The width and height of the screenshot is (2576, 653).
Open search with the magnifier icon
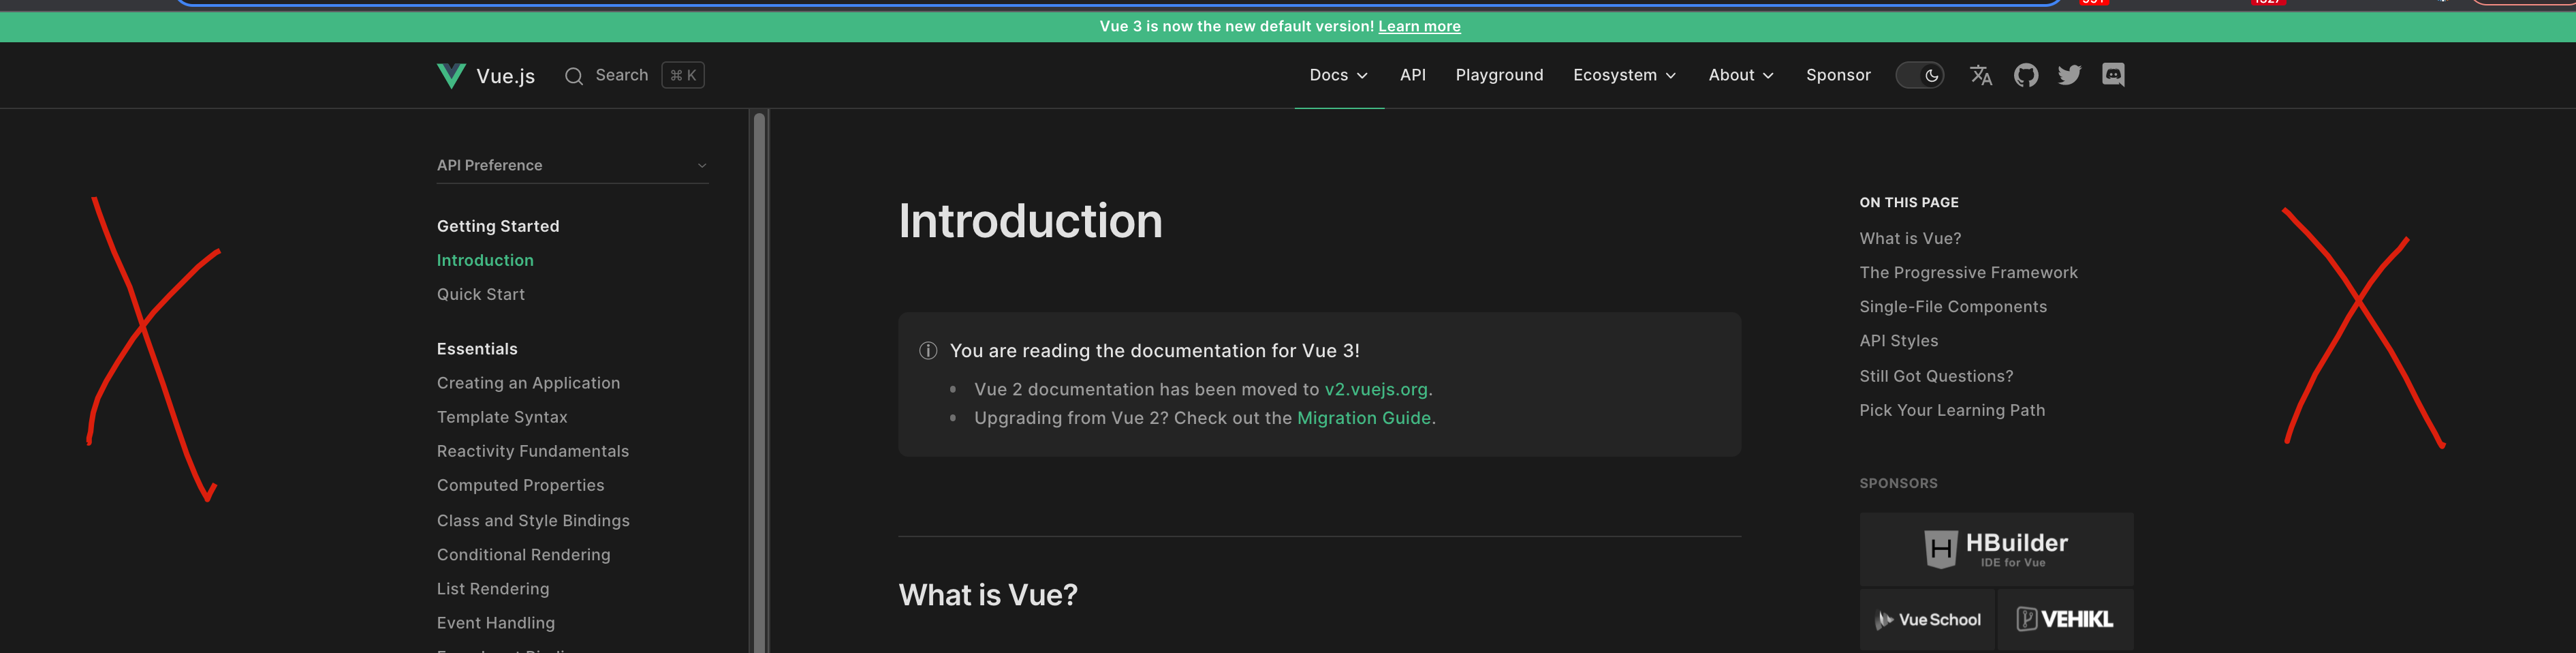click(574, 75)
